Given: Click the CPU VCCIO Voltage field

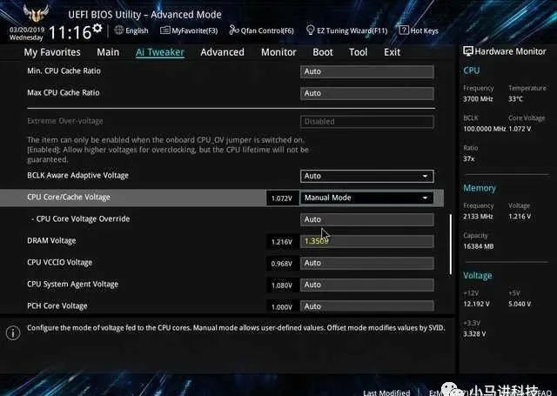Looking at the screenshot, I should (x=367, y=263).
